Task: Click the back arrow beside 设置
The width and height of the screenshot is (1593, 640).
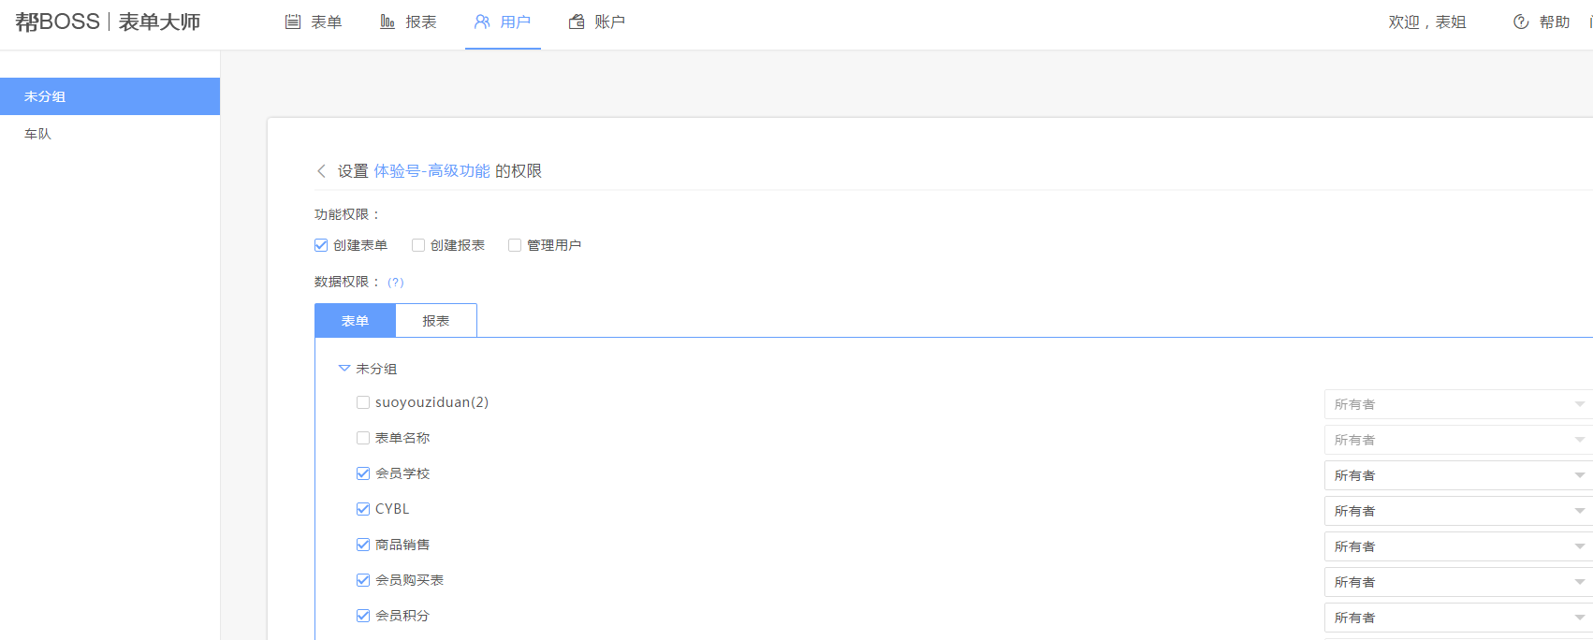Action: click(321, 171)
